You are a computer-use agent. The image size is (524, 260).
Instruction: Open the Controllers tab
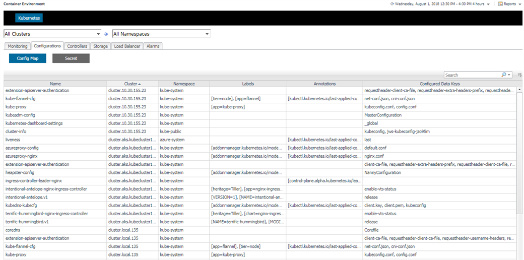click(77, 46)
